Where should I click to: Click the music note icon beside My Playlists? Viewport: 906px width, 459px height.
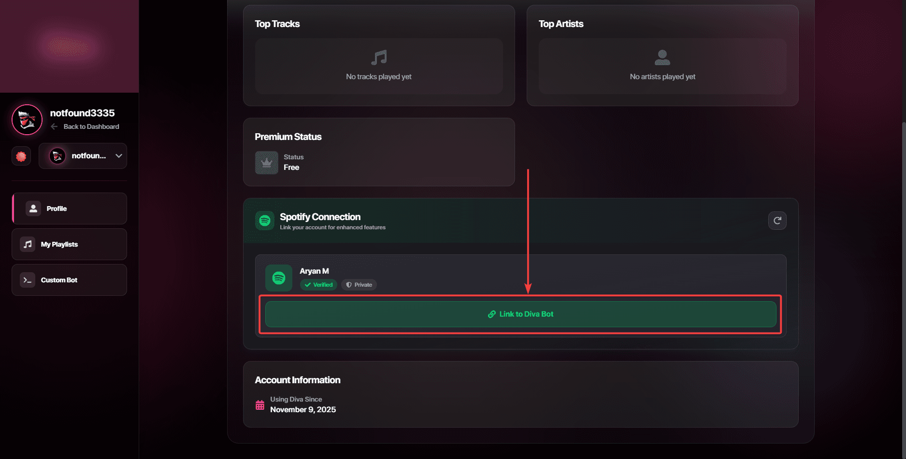click(28, 244)
